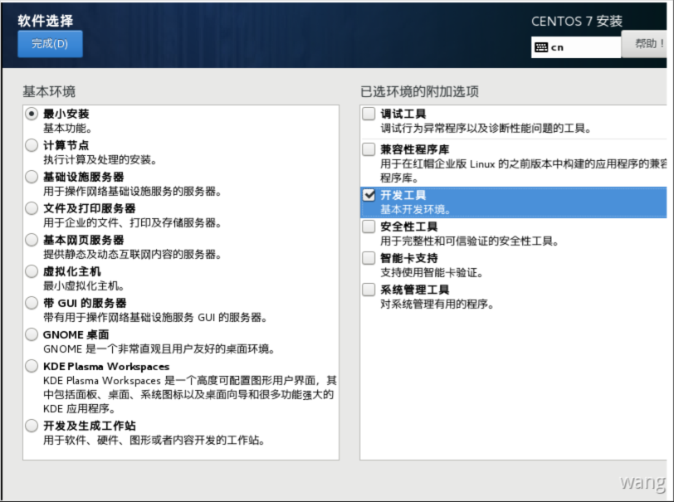
Task: Choose the 虚拟化主机 radio button
Action: (x=32, y=271)
